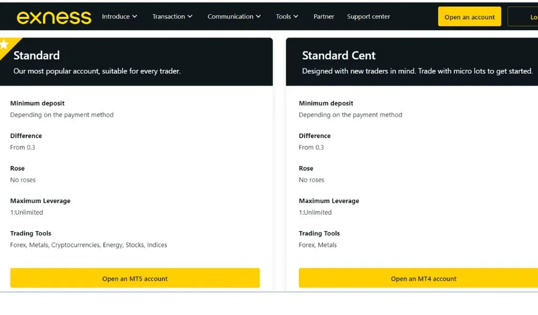Click the Standard card's trading instruments list
This screenshot has height=315, width=538.
click(88, 245)
